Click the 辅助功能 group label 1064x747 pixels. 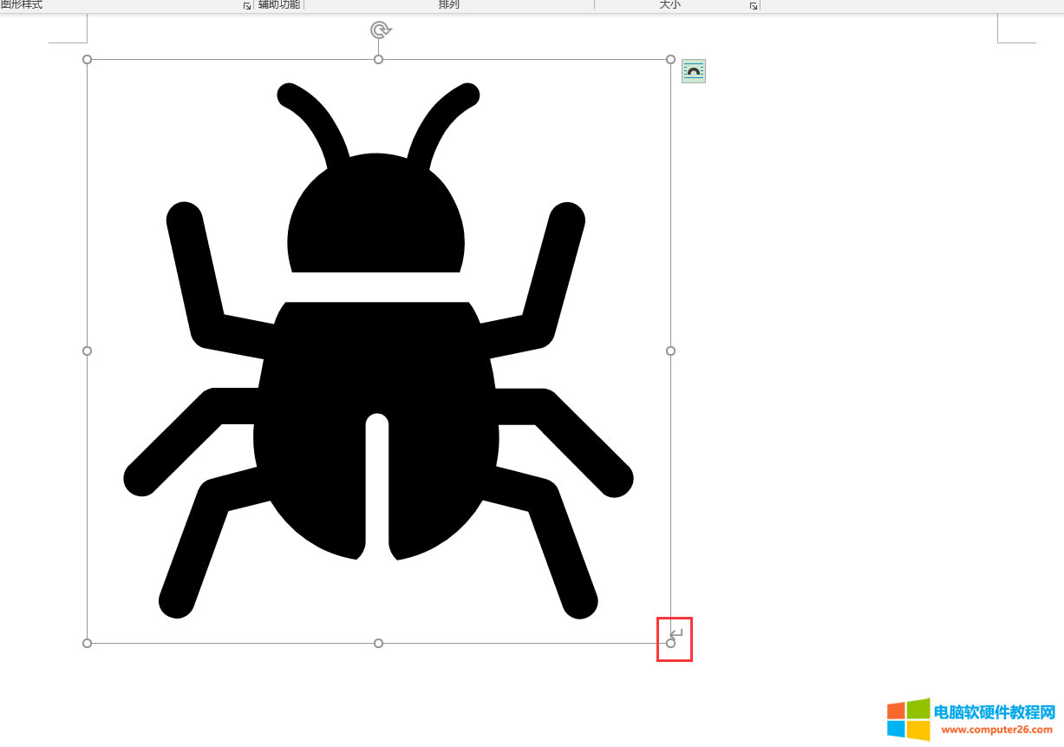click(x=279, y=4)
